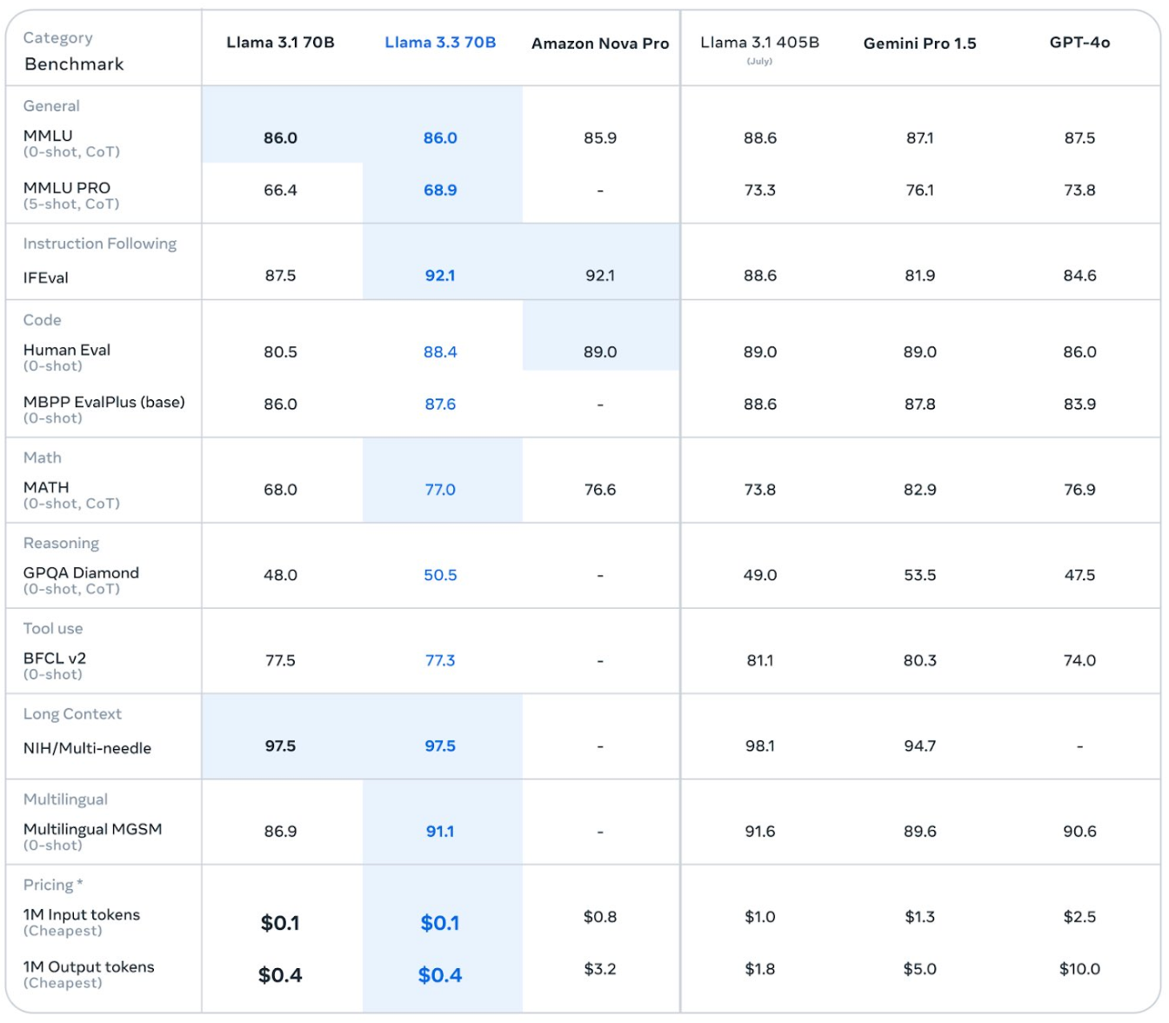The width and height of the screenshot is (1169, 1023).
Task: Select the 77.0 MATH score
Action: click(440, 490)
